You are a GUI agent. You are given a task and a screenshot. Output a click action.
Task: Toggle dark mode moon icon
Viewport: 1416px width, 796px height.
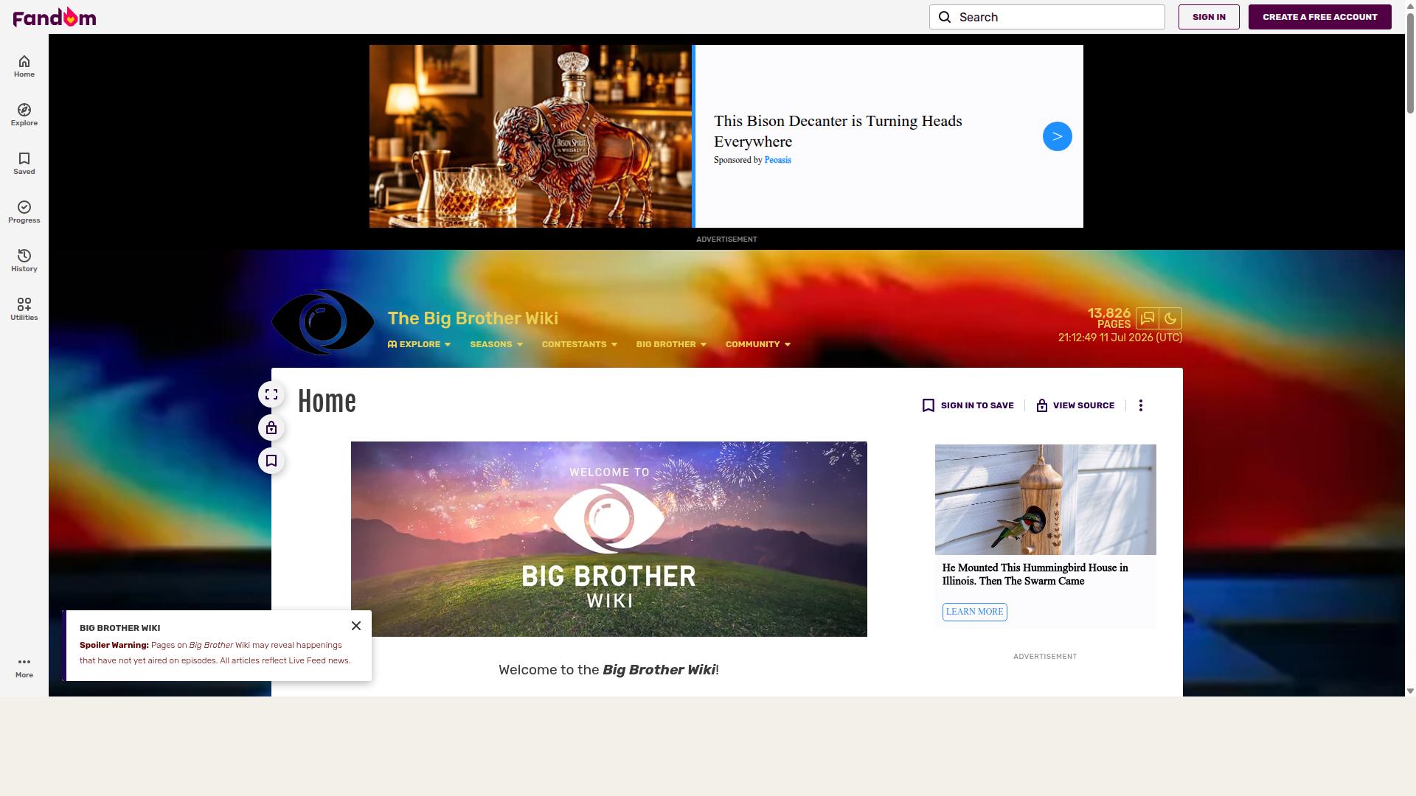(1170, 318)
